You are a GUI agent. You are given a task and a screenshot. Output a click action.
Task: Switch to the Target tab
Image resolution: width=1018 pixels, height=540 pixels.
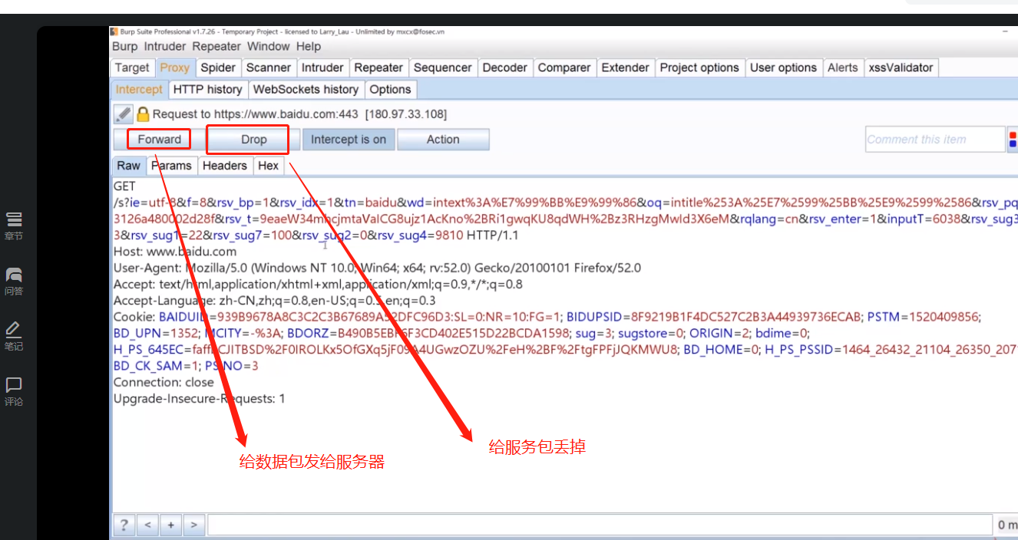pyautogui.click(x=132, y=67)
